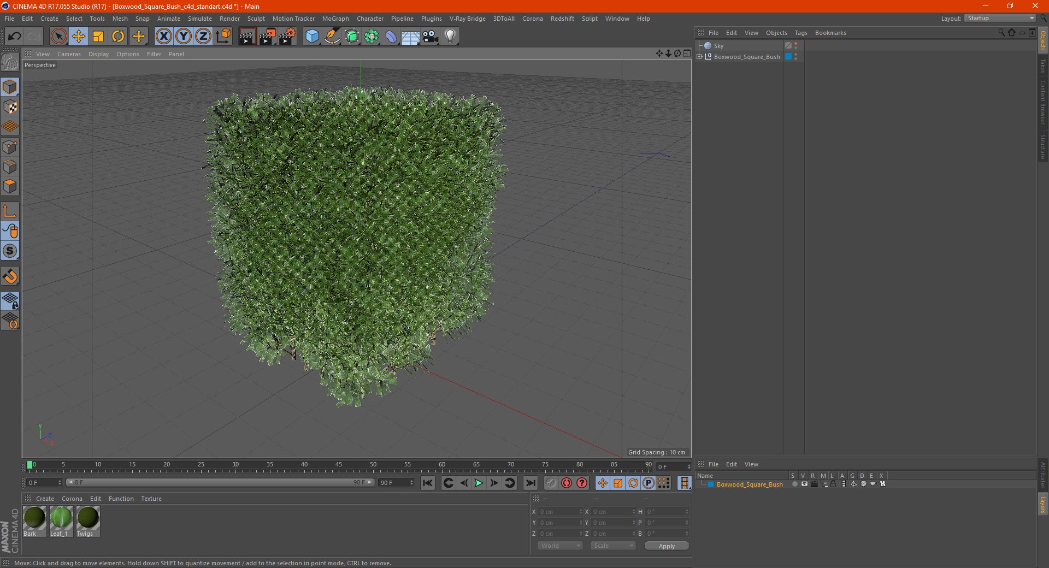Screen dimensions: 1049x568
Task: Activate the Rotate tool icon
Action: [118, 37]
